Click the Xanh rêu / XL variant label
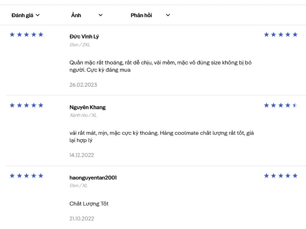Screen dimensions: 306x229 pos(83,115)
